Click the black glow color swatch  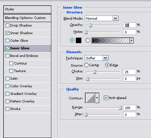[x=79, y=40]
